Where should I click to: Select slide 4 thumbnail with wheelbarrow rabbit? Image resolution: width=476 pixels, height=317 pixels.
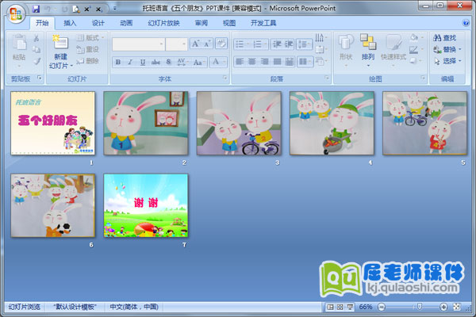(x=332, y=123)
